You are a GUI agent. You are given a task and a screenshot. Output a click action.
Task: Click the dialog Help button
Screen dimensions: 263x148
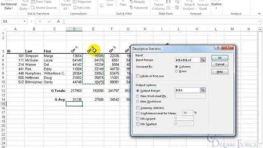(x=220, y=72)
